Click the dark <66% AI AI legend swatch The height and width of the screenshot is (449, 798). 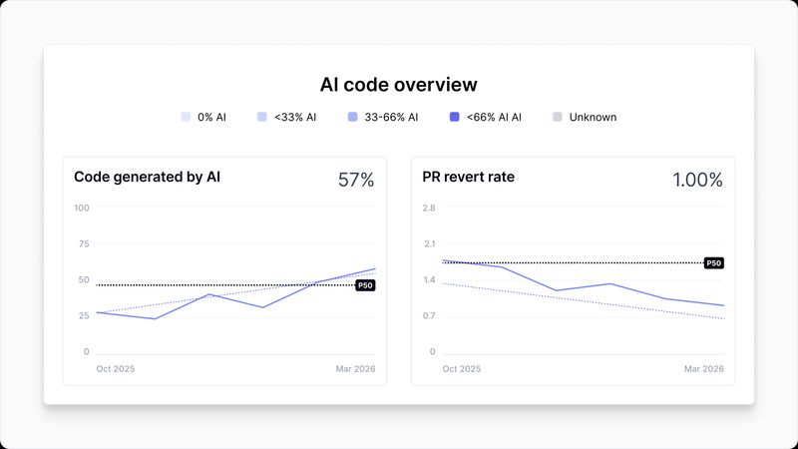pyautogui.click(x=455, y=117)
